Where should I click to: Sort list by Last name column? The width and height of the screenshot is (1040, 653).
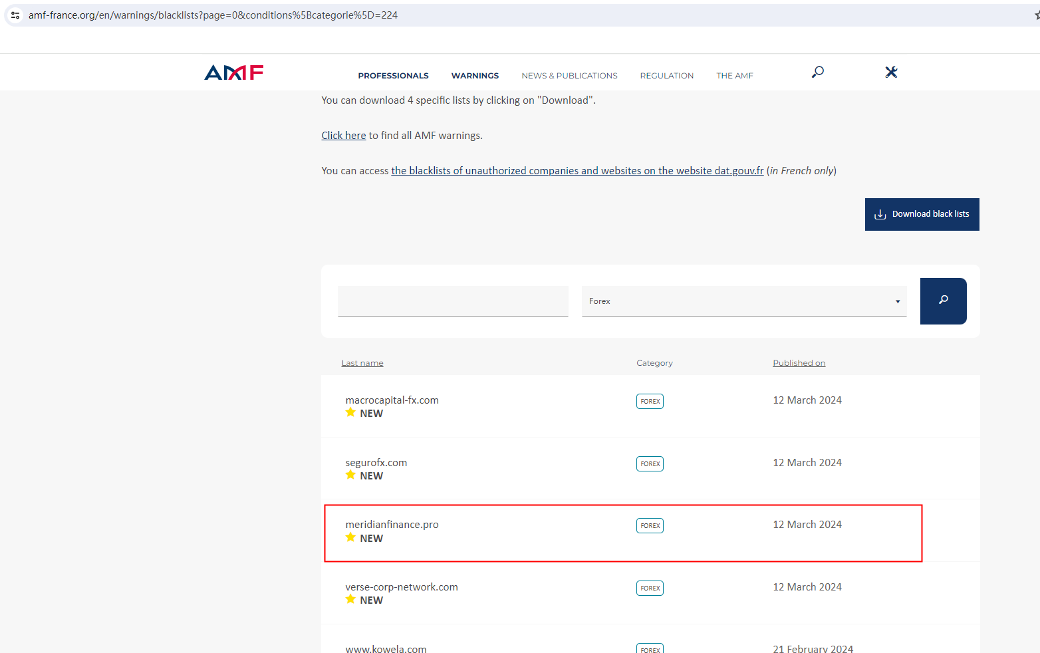pyautogui.click(x=362, y=363)
